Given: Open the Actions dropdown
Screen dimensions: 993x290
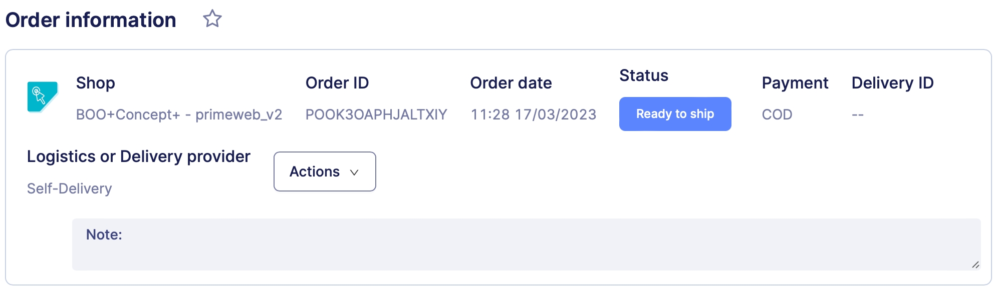Looking at the screenshot, I should pyautogui.click(x=324, y=171).
